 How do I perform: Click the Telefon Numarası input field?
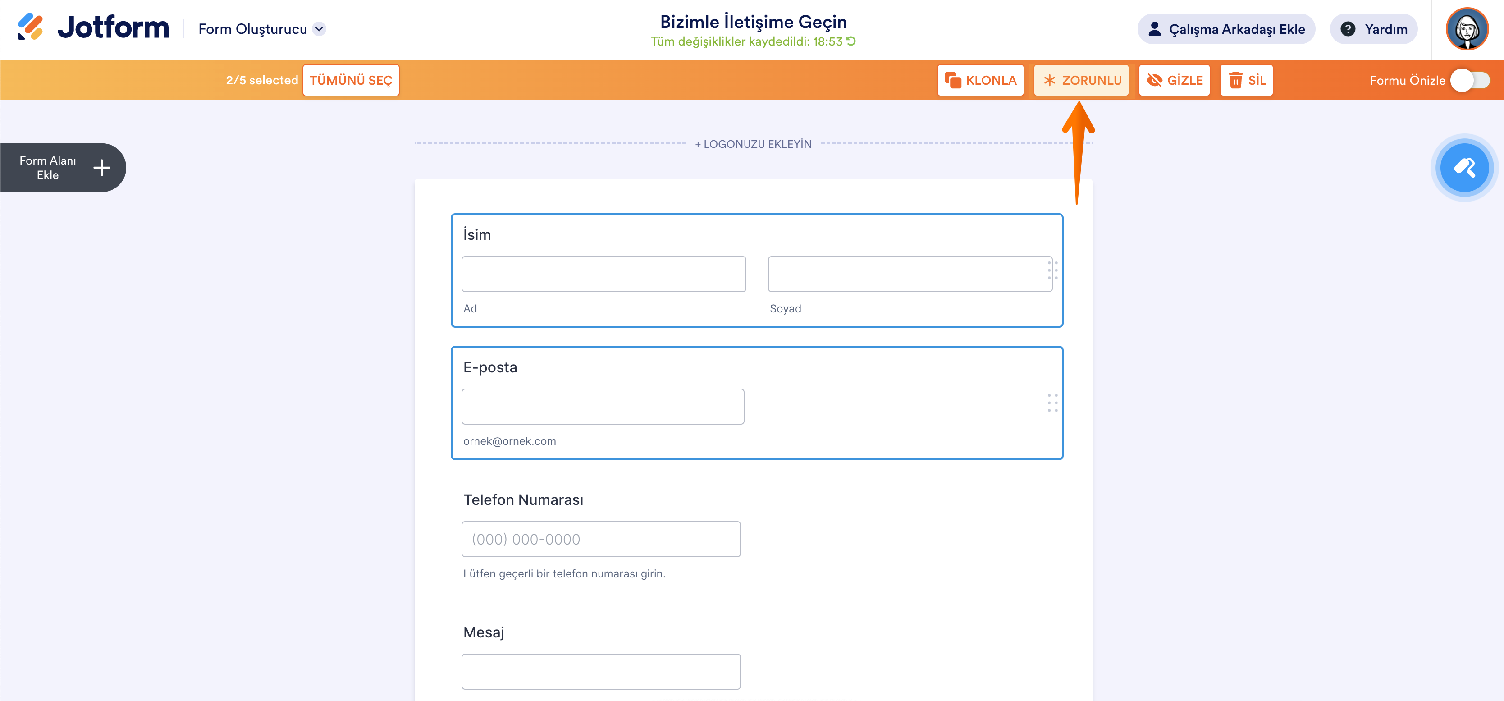click(x=600, y=539)
